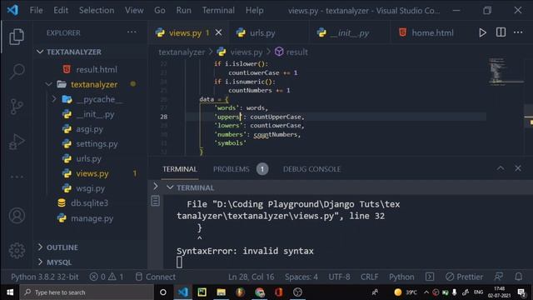Click the Windows Start button
This screenshot has height=300, width=533.
coord(10,292)
